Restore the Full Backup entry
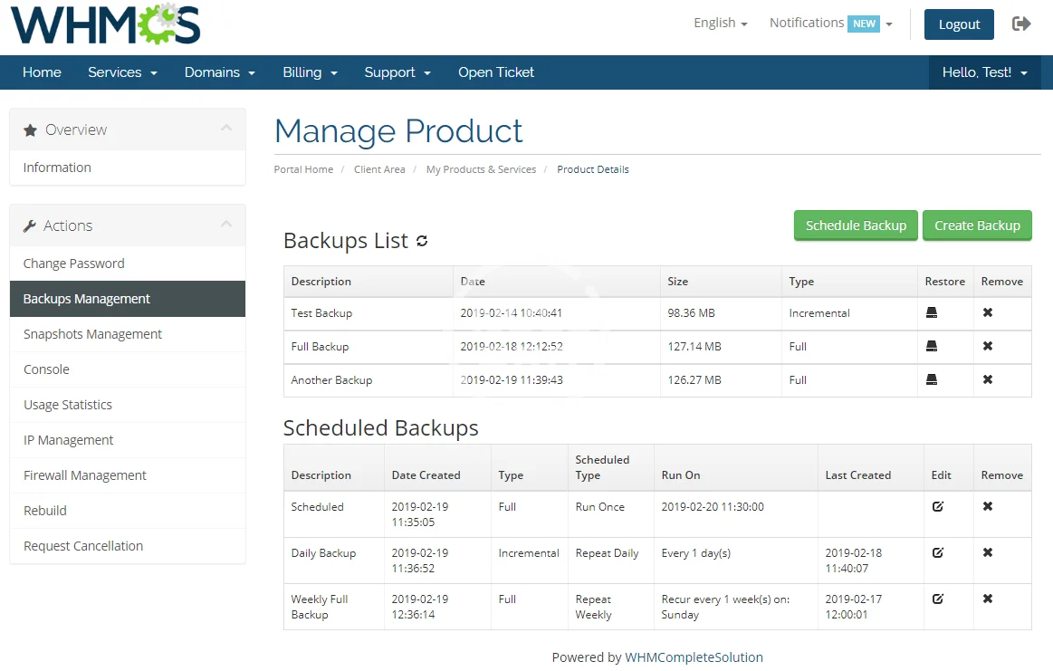This screenshot has height=671, width=1053. click(x=932, y=346)
